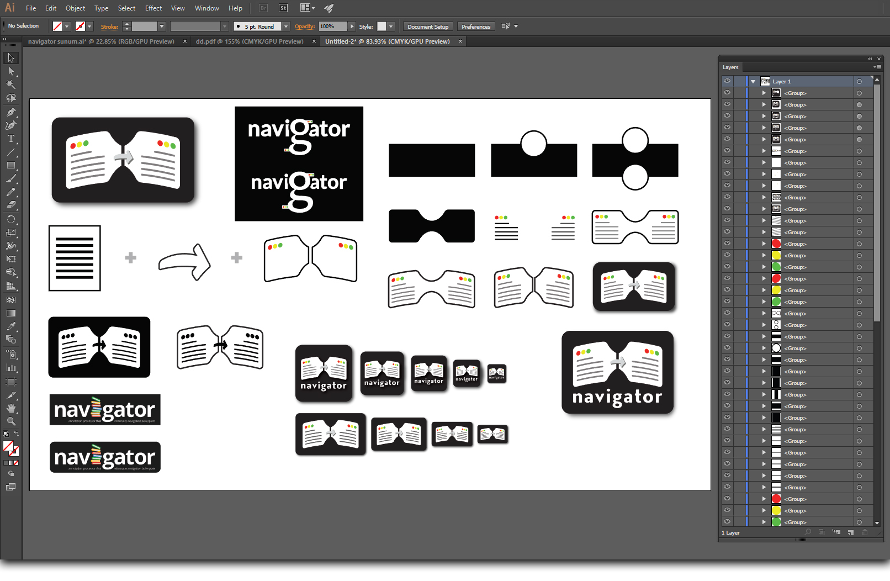Choose the Rotate tool
The image size is (890, 581).
[x=11, y=219]
